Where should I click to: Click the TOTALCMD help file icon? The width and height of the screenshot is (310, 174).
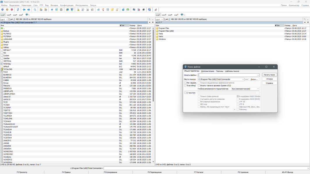coord(2,69)
